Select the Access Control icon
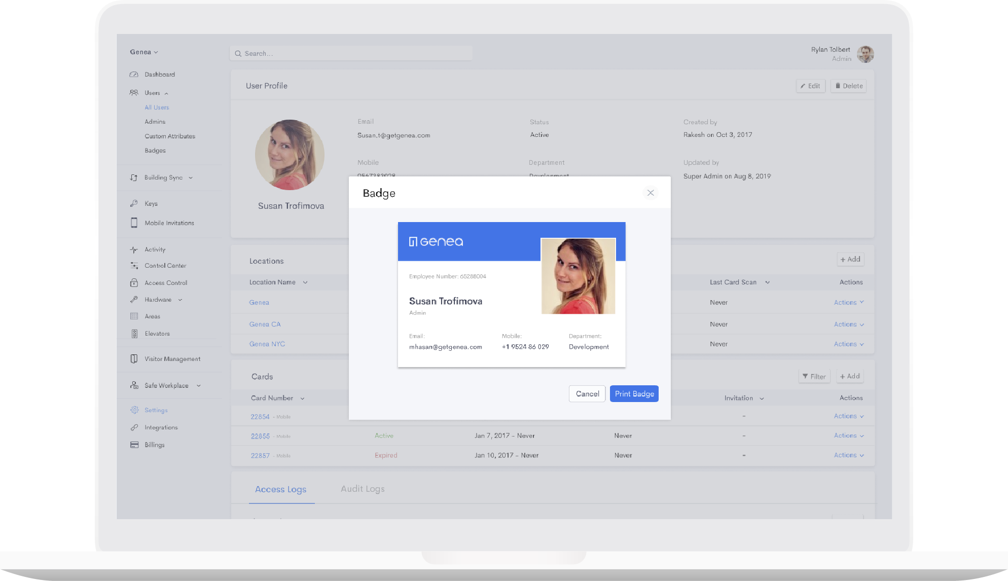1008x581 pixels. tap(134, 282)
